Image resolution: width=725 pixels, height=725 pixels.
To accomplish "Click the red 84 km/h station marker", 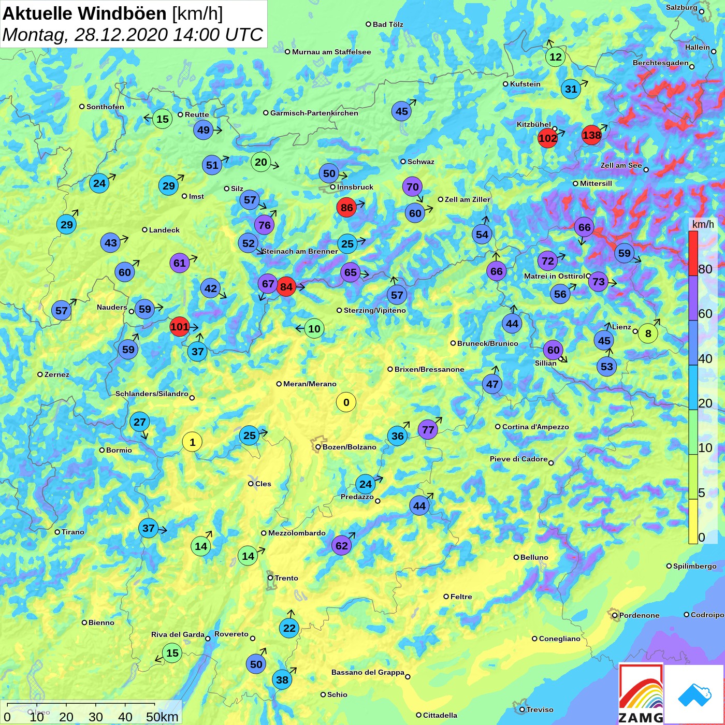I will point(286,286).
